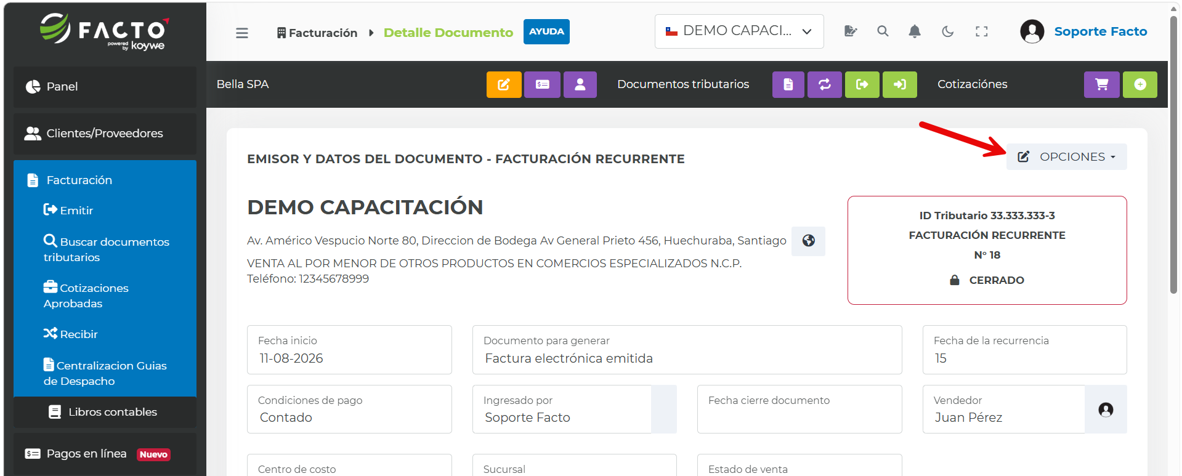
Task: Click 'Cotizaciónes' toolbar label
Action: click(x=972, y=84)
